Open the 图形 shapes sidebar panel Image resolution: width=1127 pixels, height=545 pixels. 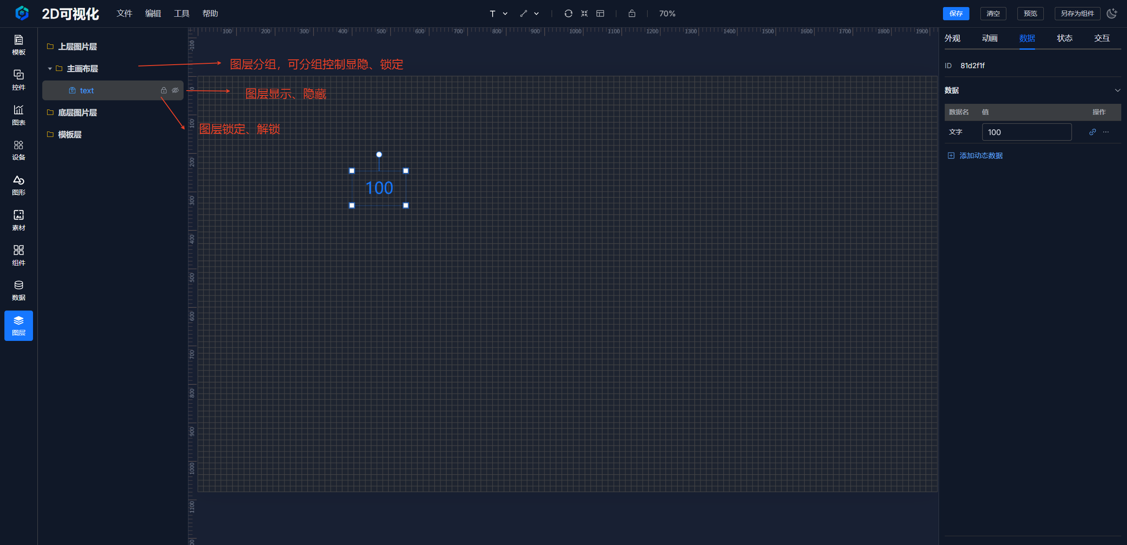[x=18, y=185]
